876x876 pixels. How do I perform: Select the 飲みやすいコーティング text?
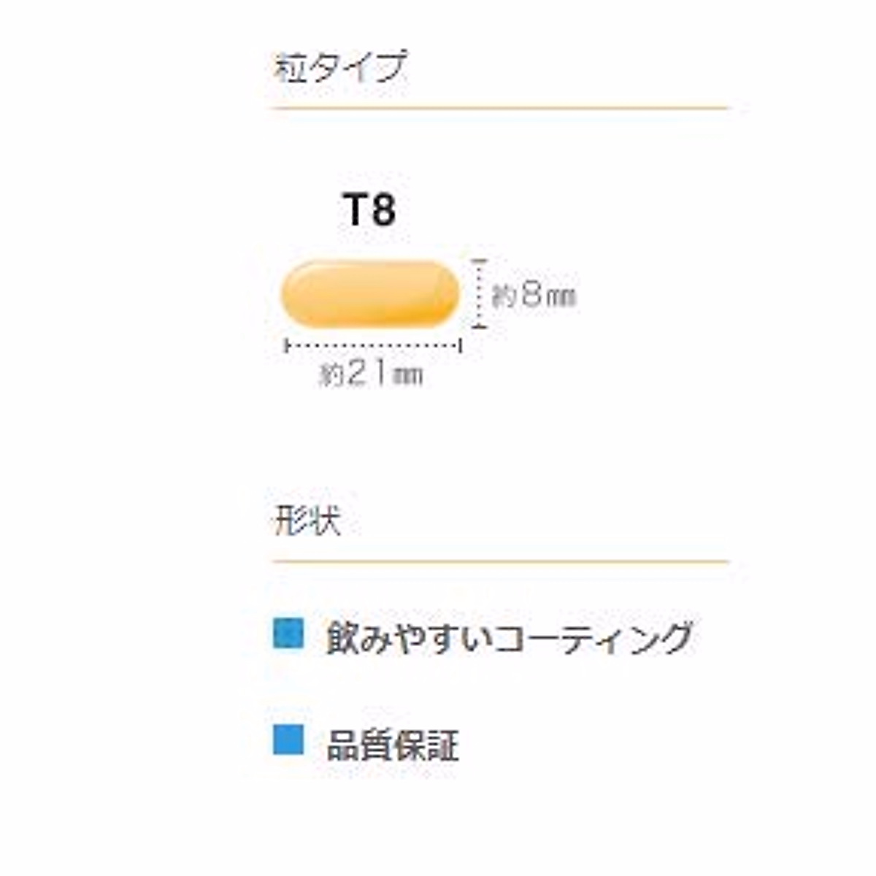coord(509,637)
